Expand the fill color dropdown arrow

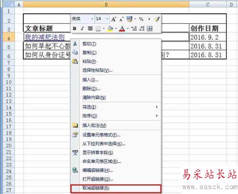coord(116,29)
